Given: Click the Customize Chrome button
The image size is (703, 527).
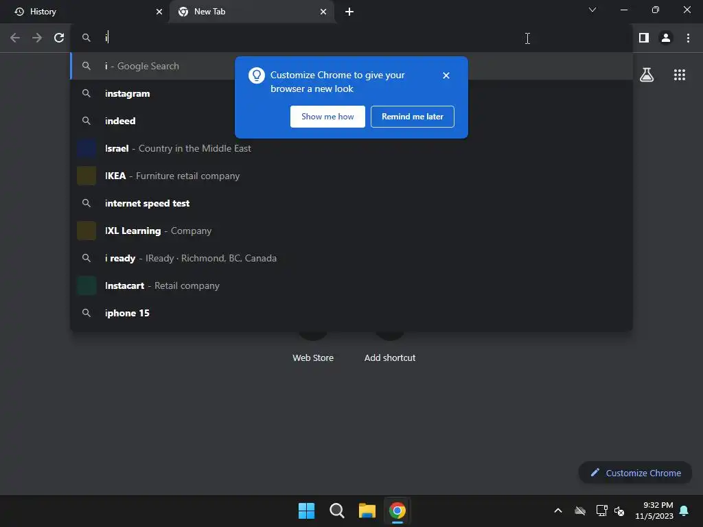Looking at the screenshot, I should click(635, 473).
